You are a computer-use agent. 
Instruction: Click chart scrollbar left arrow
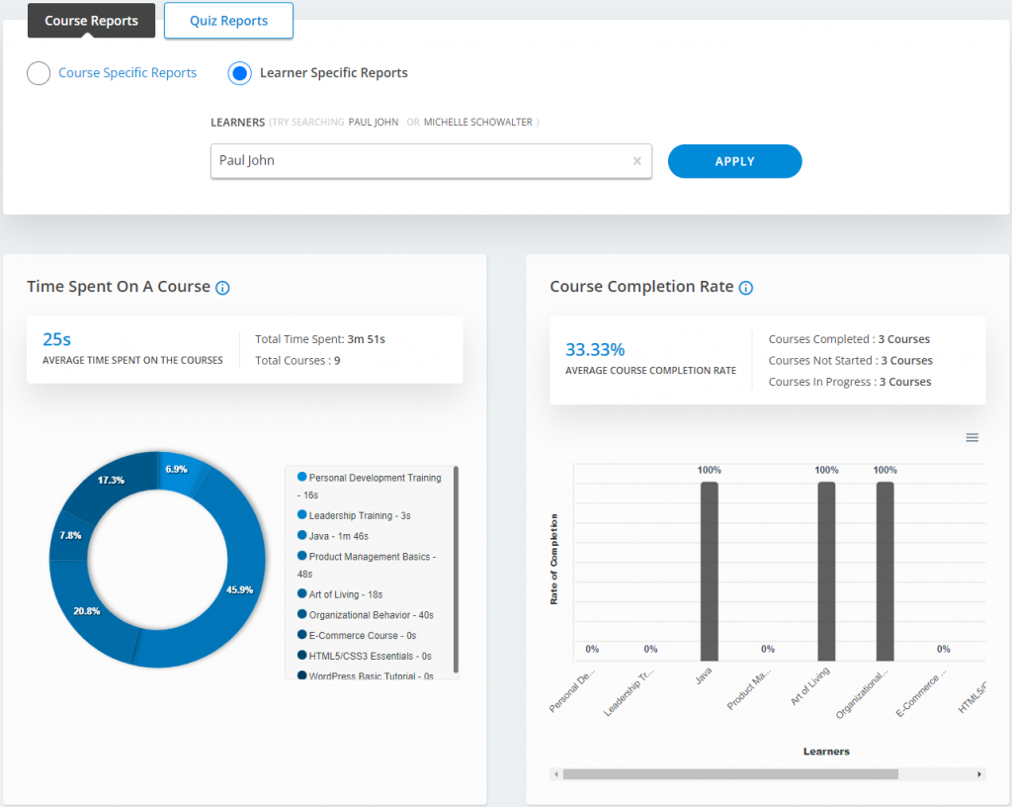point(556,774)
